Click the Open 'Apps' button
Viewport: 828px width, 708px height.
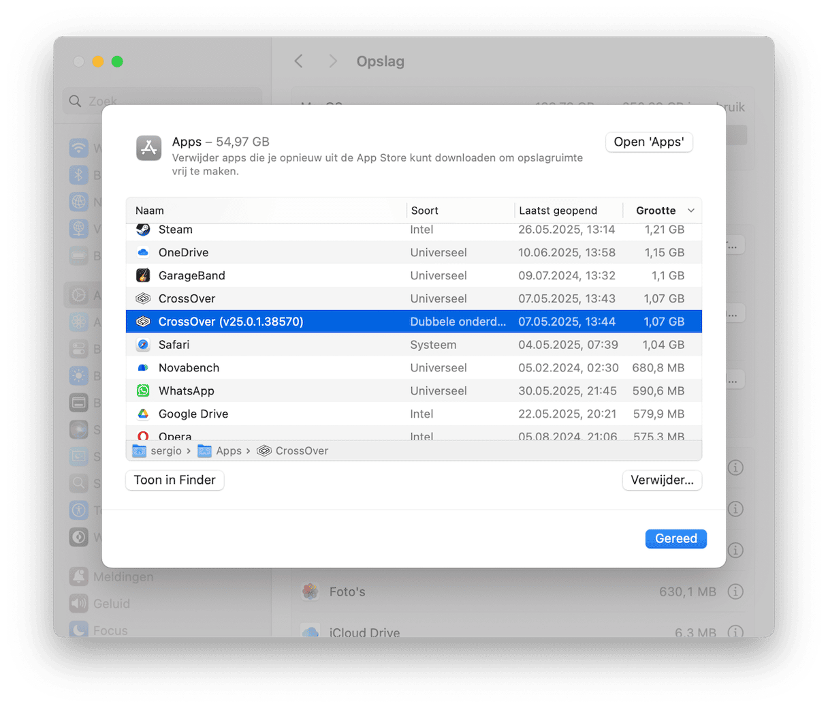649,142
